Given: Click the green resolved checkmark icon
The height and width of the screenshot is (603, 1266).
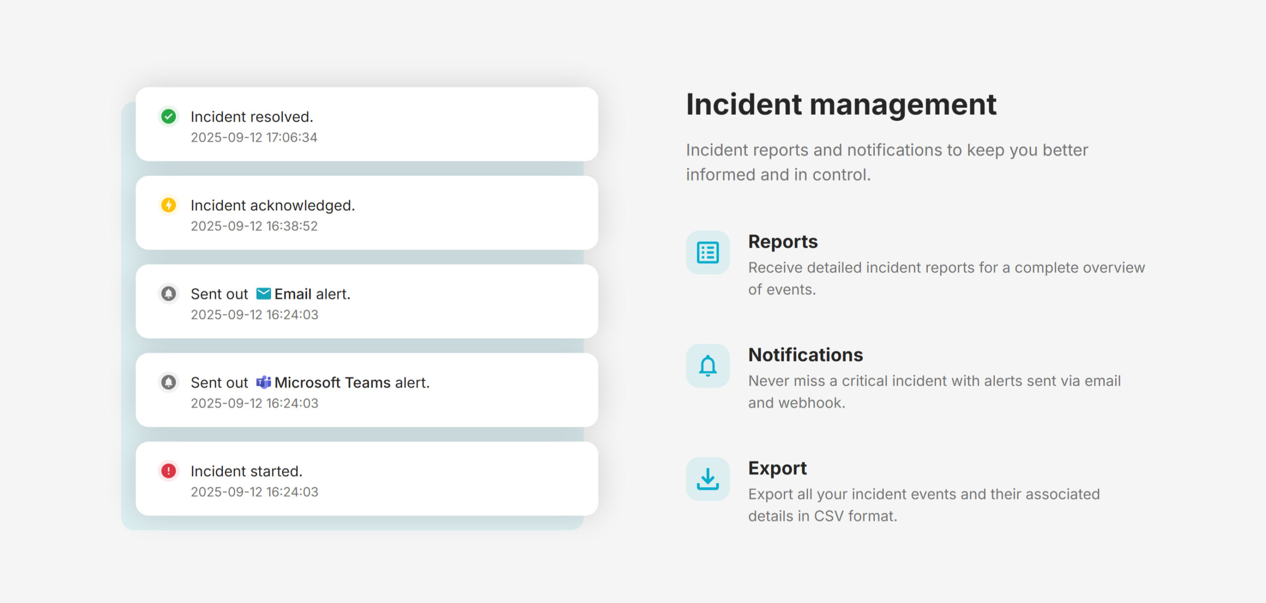Looking at the screenshot, I should [169, 117].
